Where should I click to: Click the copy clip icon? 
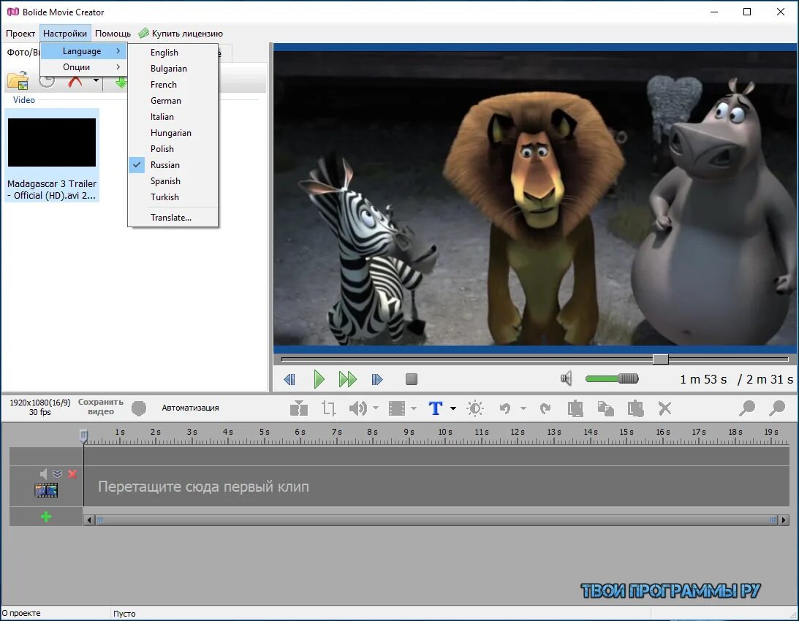[605, 408]
